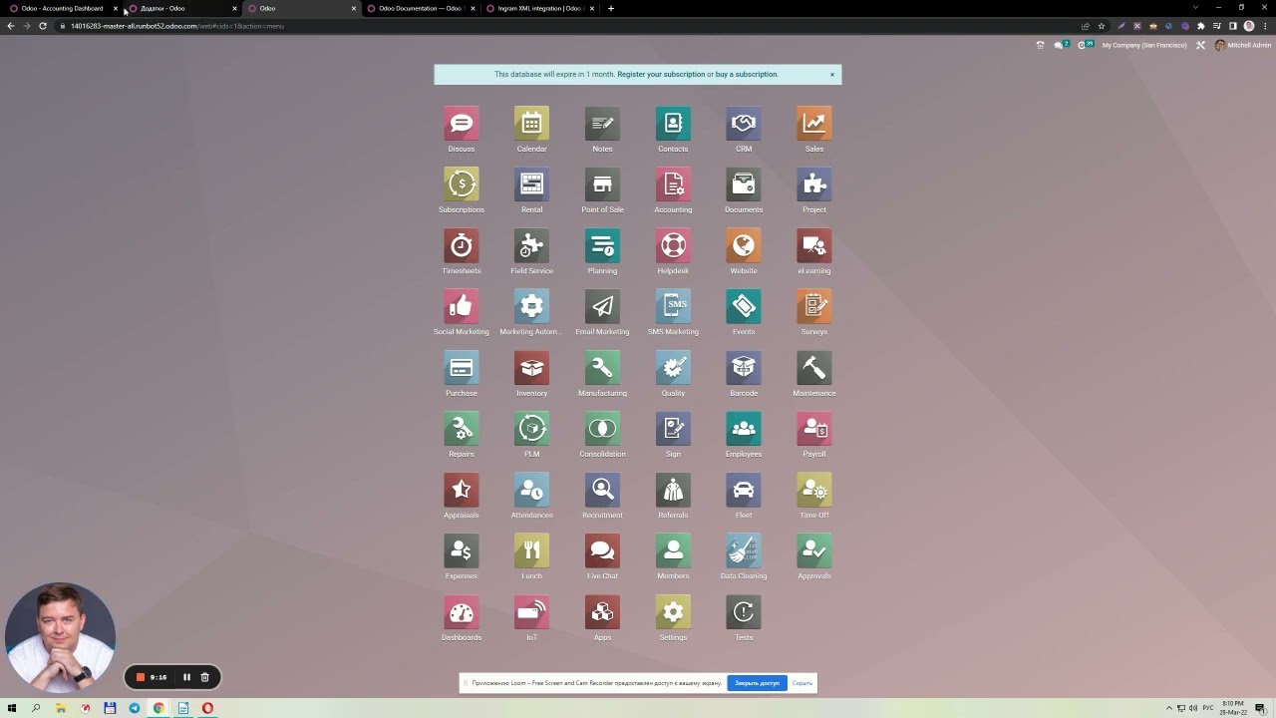This screenshot has width=1276, height=718.
Task: Open the Inventory app
Action: click(x=532, y=368)
